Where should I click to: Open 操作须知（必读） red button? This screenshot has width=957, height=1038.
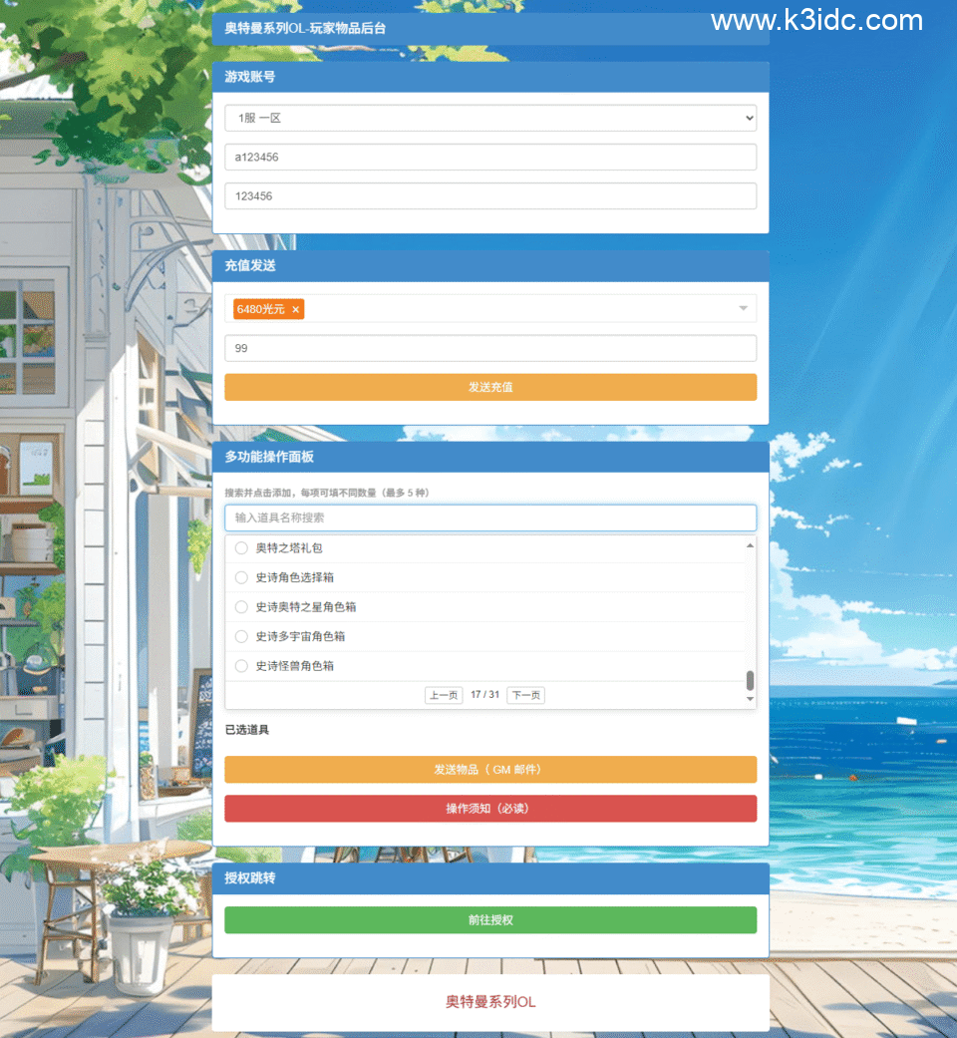click(490, 809)
